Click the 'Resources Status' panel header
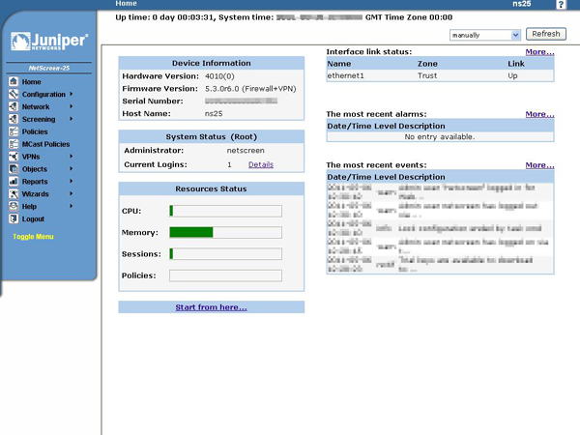Image resolution: width=580 pixels, height=435 pixels. pyautogui.click(x=211, y=188)
